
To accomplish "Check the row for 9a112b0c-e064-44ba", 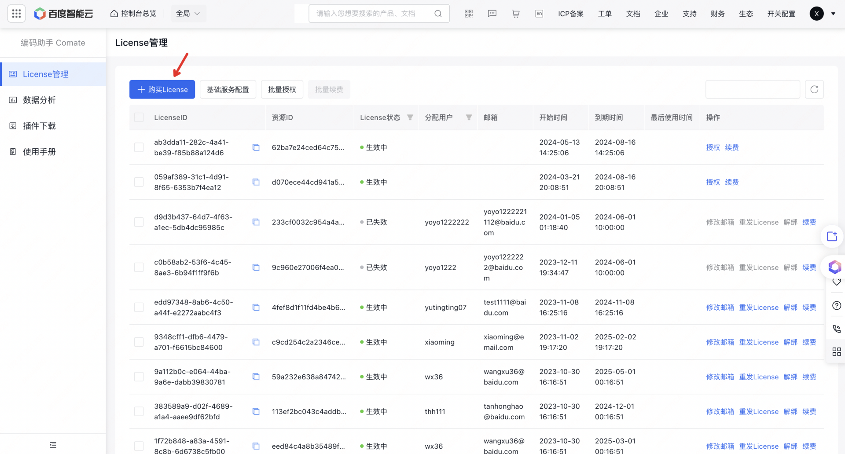I will 139,377.
